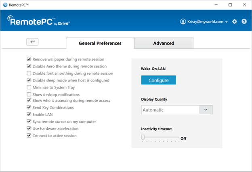Enable Show desktop notifications checkbox
This screenshot has width=252, height=172.
tap(29, 94)
